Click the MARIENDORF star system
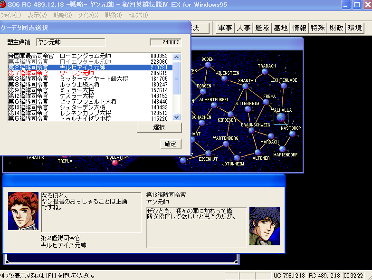Screen dimensions: 372x280 (x=282, y=149)
